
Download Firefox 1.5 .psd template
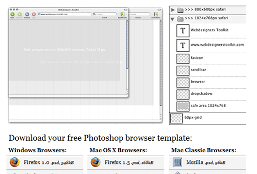click(x=129, y=162)
